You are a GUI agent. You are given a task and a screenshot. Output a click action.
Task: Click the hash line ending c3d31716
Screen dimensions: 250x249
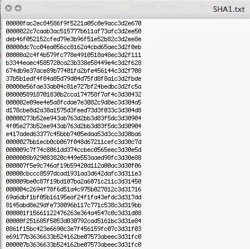coord(73,189)
